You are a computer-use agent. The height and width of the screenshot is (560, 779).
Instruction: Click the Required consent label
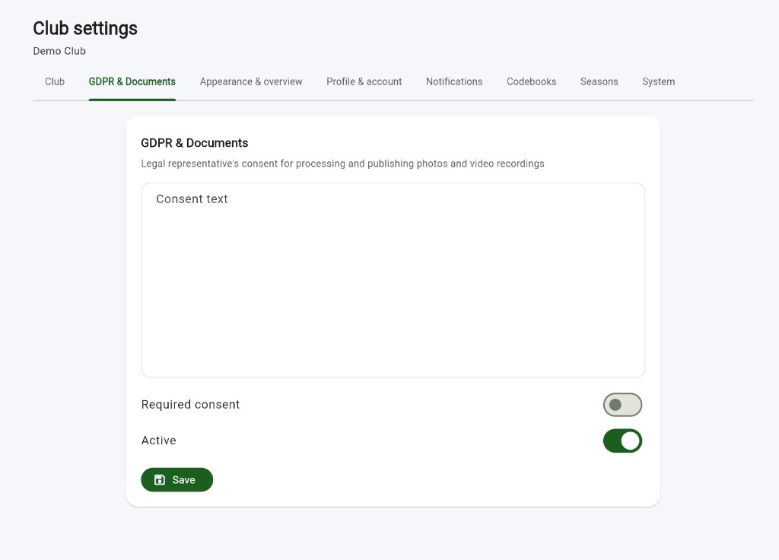point(190,405)
